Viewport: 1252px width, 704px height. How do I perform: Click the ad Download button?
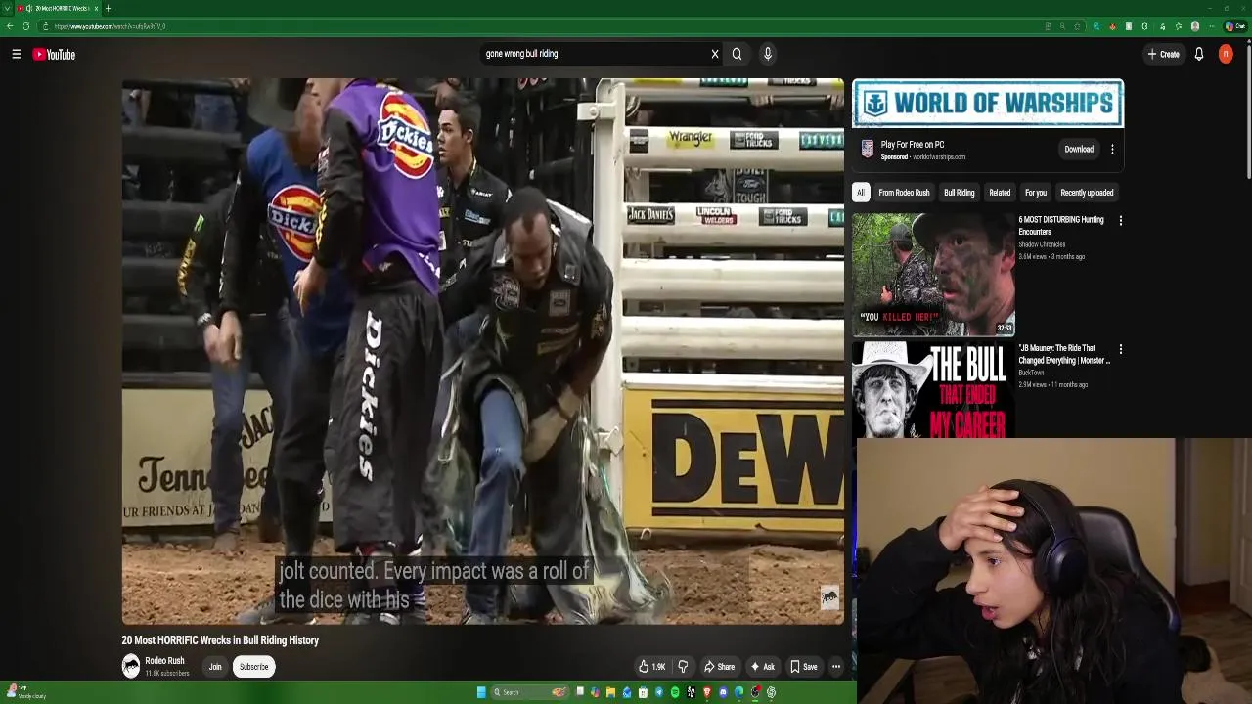(x=1079, y=150)
